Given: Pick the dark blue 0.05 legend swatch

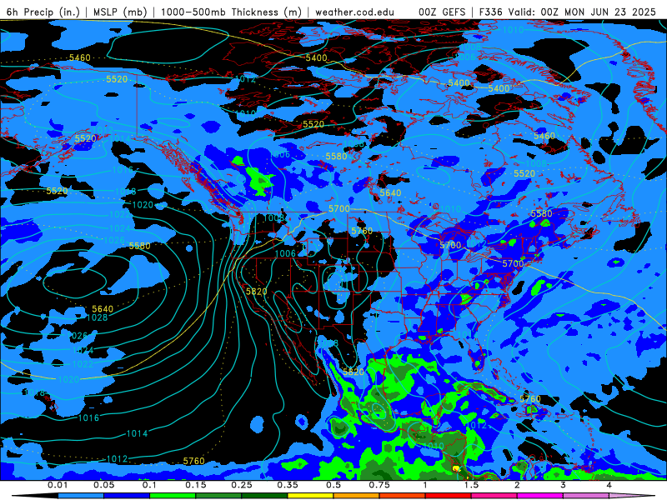Looking at the screenshot, I should click(x=127, y=496).
